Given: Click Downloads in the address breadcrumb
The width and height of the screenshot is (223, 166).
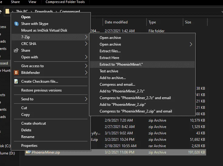Looking at the screenshot, I should (44, 11).
